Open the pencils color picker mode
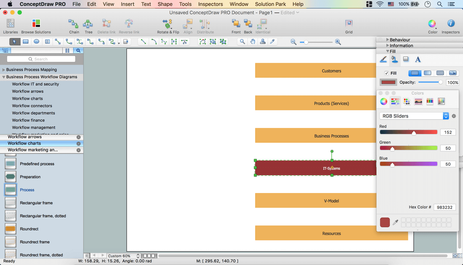 coord(430,102)
